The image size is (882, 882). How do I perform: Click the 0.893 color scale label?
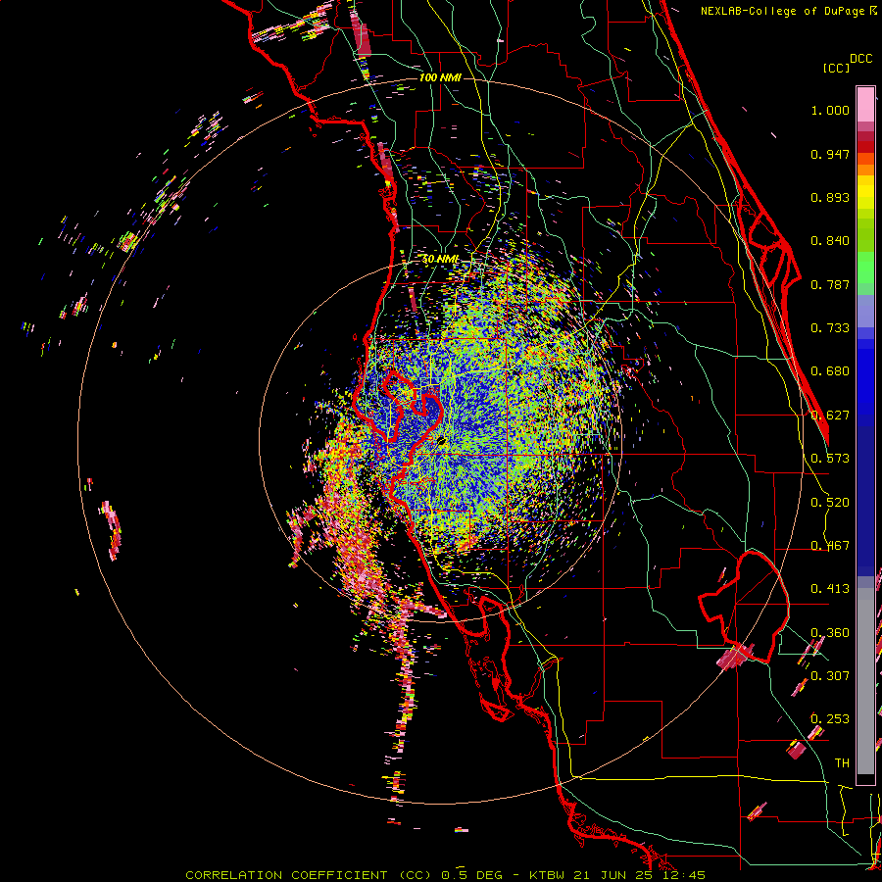[x=830, y=197]
